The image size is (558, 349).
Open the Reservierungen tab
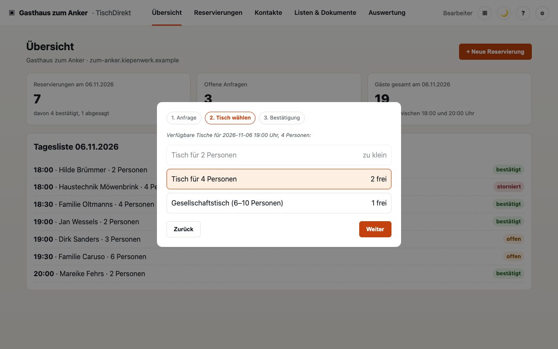pos(218,13)
